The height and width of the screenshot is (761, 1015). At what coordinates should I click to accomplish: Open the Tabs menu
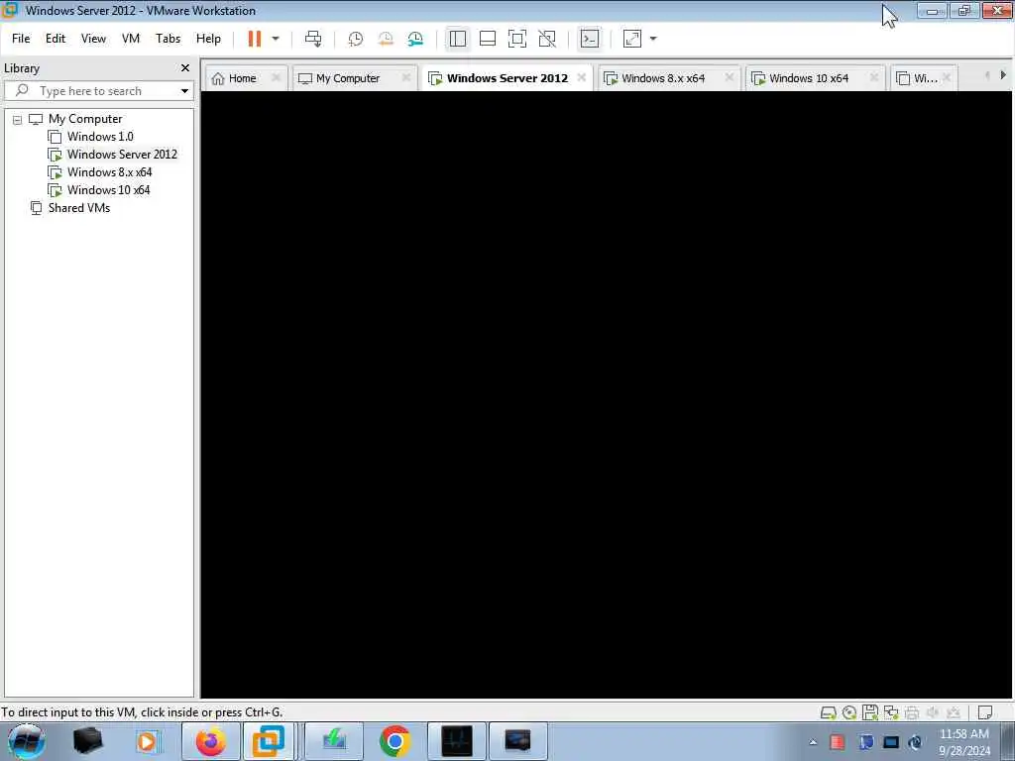click(x=168, y=39)
